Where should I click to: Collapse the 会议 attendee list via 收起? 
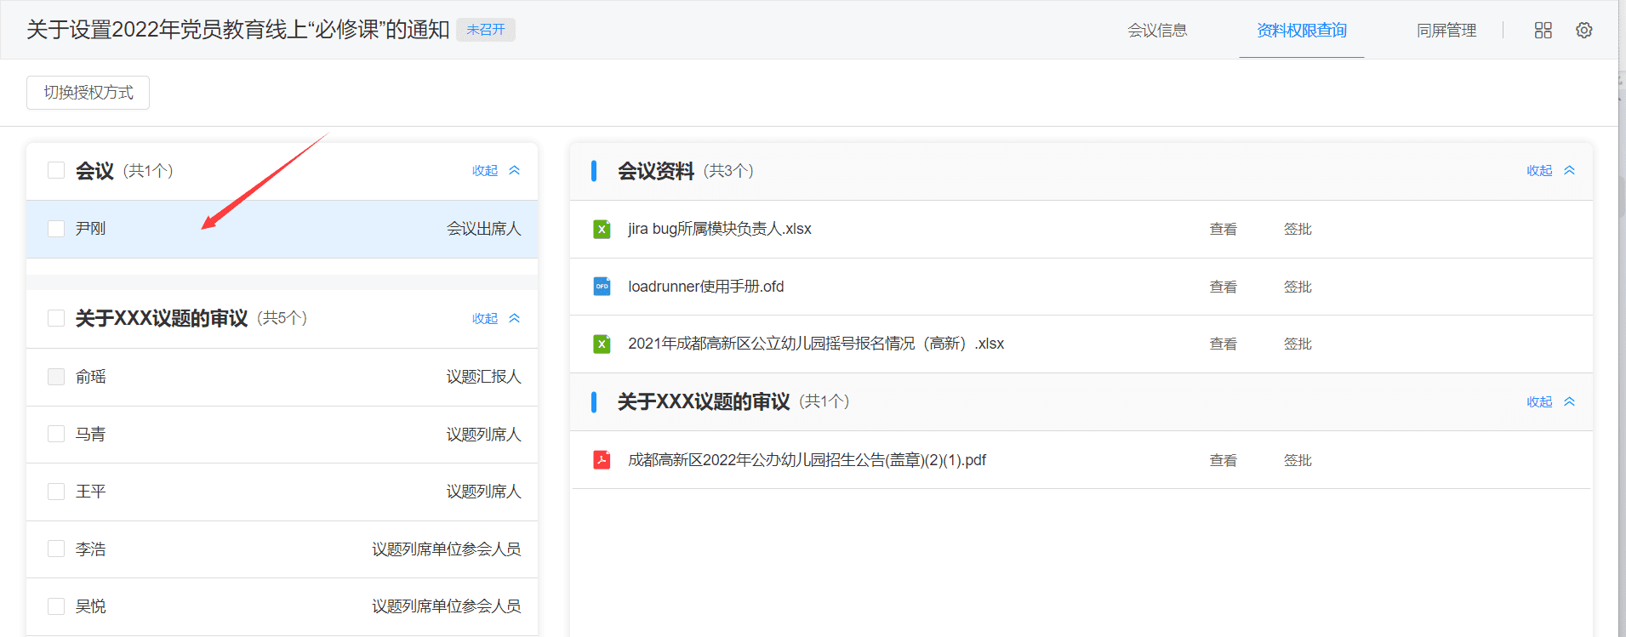coord(485,170)
